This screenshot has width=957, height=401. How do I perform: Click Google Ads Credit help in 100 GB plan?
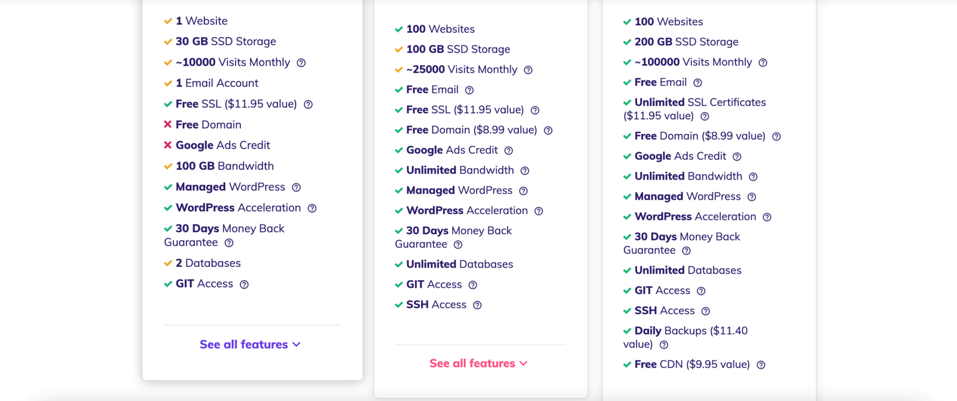(x=508, y=151)
